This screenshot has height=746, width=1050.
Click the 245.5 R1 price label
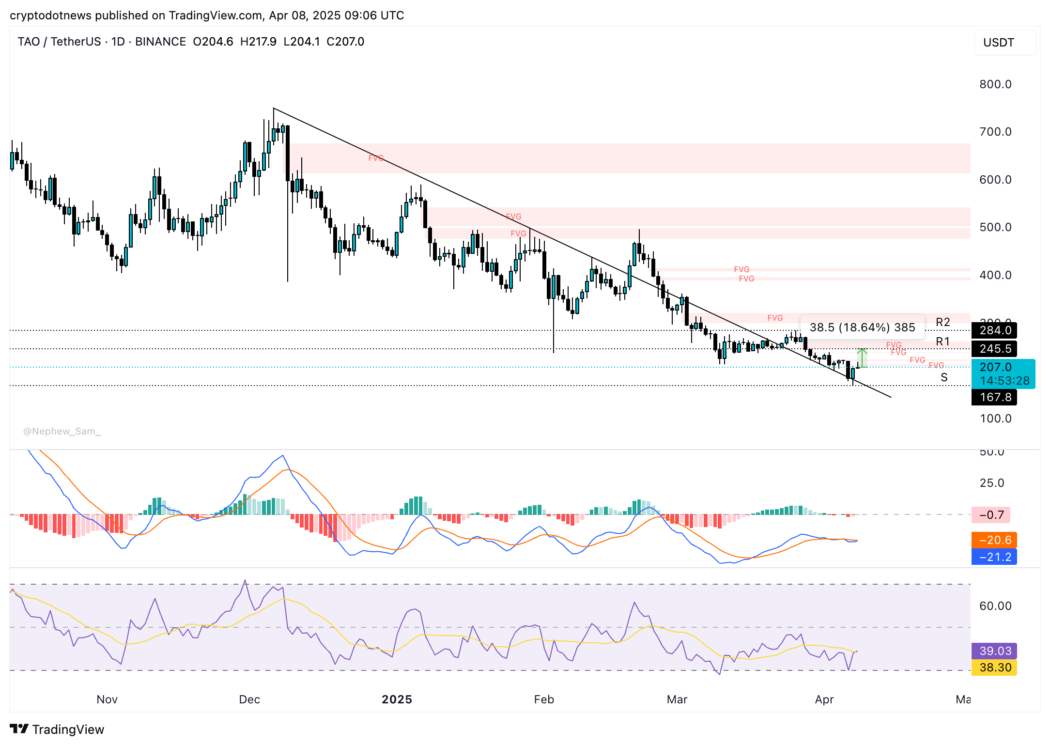995,349
